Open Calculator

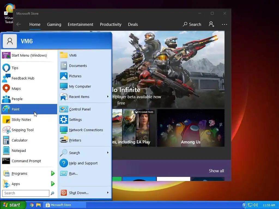[x=29, y=140]
